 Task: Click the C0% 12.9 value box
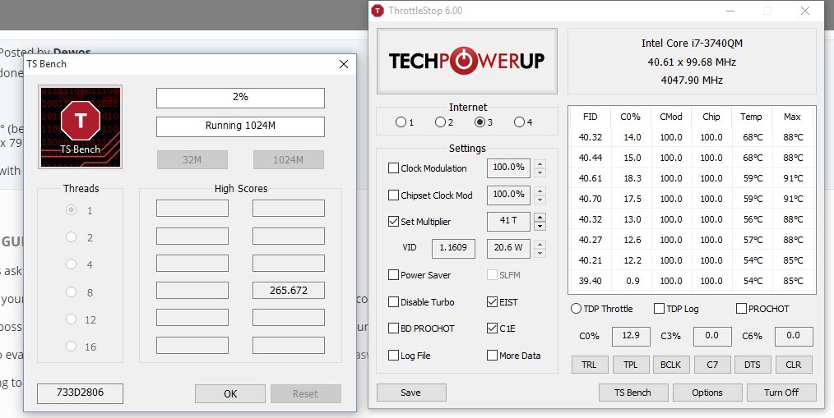click(631, 336)
